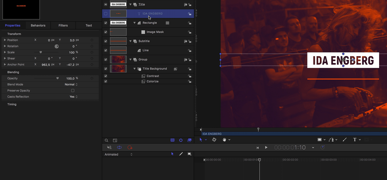Open the Text inspector tab

tap(89, 25)
